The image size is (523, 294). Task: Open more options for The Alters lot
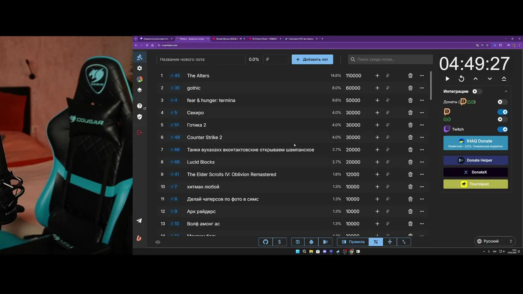tap(422, 76)
